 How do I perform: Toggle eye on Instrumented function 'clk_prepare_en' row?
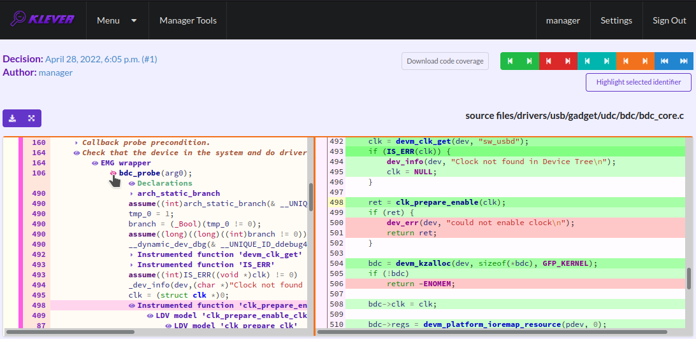tap(132, 306)
